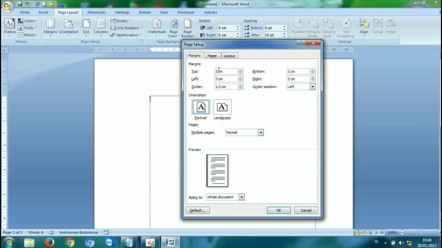Expand Line Numbers dropdown

pos(126,28)
